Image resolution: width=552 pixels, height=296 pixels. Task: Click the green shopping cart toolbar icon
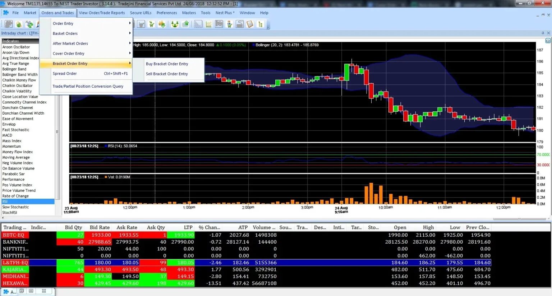152,24
